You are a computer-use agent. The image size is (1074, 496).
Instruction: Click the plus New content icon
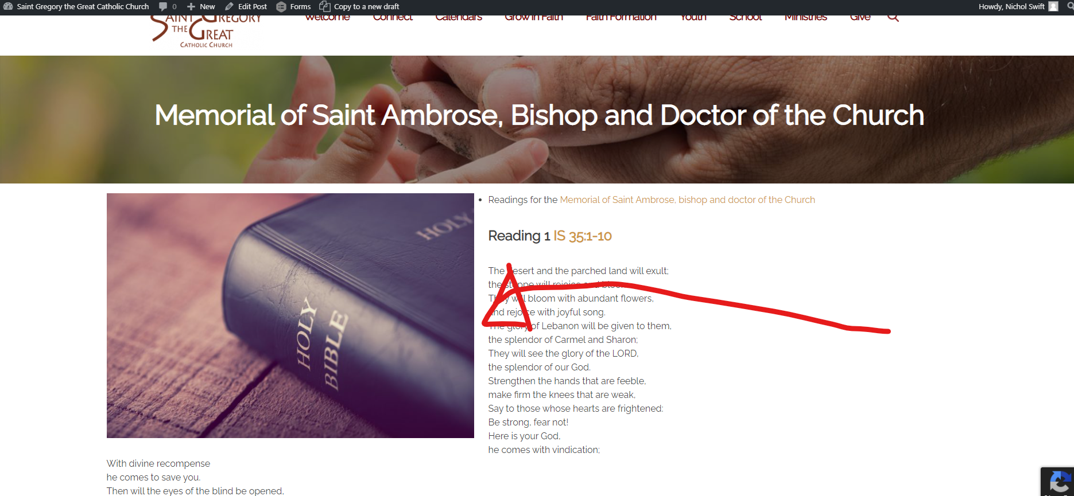(x=191, y=7)
